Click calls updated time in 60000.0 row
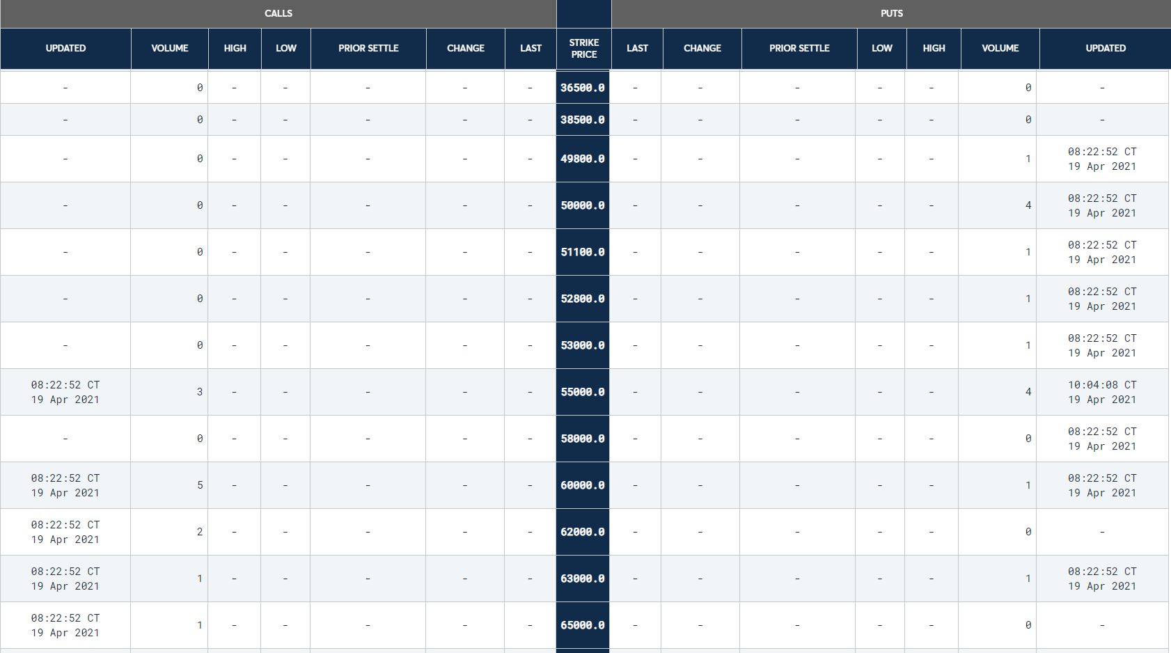 coord(65,485)
